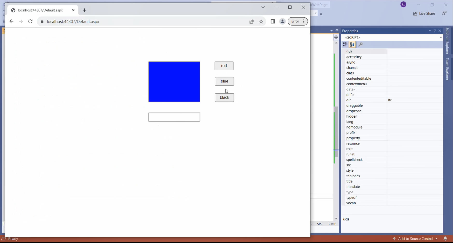Open the Team Explorer side tab
The image size is (453, 243).
pyautogui.click(x=447, y=69)
